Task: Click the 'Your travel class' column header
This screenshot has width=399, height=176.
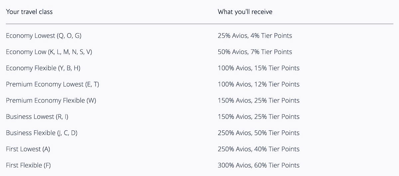Action: click(x=29, y=12)
